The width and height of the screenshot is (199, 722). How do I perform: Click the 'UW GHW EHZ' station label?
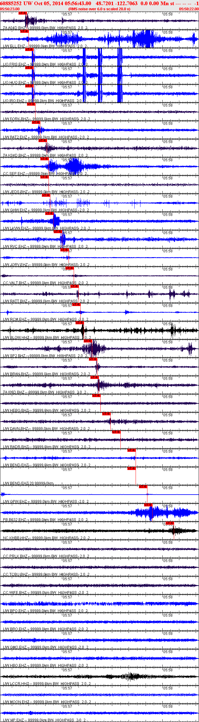pyautogui.click(x=15, y=210)
